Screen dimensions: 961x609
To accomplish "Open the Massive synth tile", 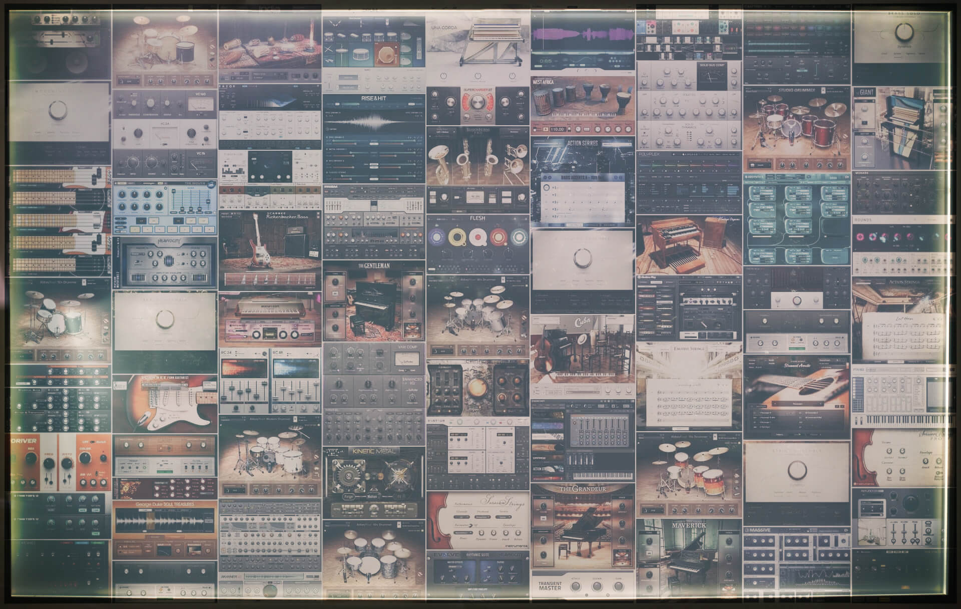I will point(797,563).
